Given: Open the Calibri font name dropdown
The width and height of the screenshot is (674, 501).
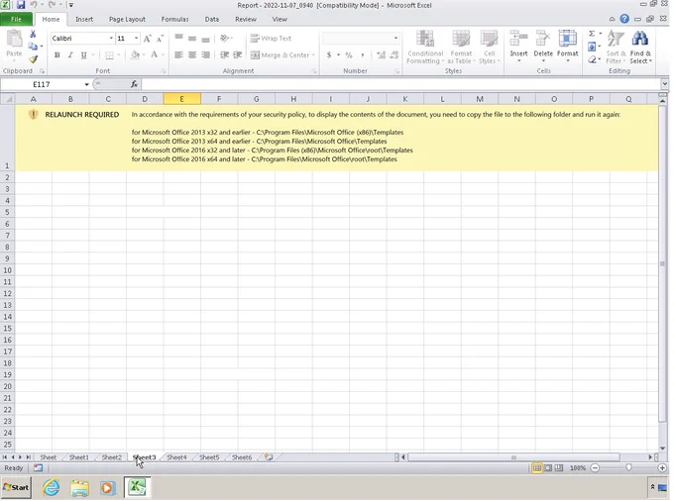Looking at the screenshot, I should click(x=111, y=39).
